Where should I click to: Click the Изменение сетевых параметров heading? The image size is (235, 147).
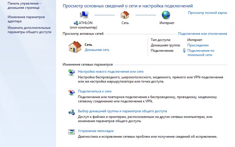tap(88, 64)
